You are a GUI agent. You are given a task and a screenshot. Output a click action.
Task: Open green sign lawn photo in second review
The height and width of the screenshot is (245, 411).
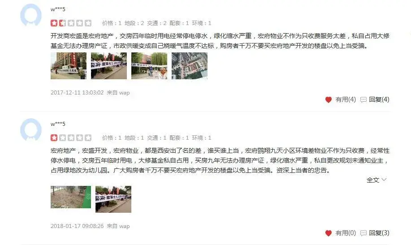point(71,197)
